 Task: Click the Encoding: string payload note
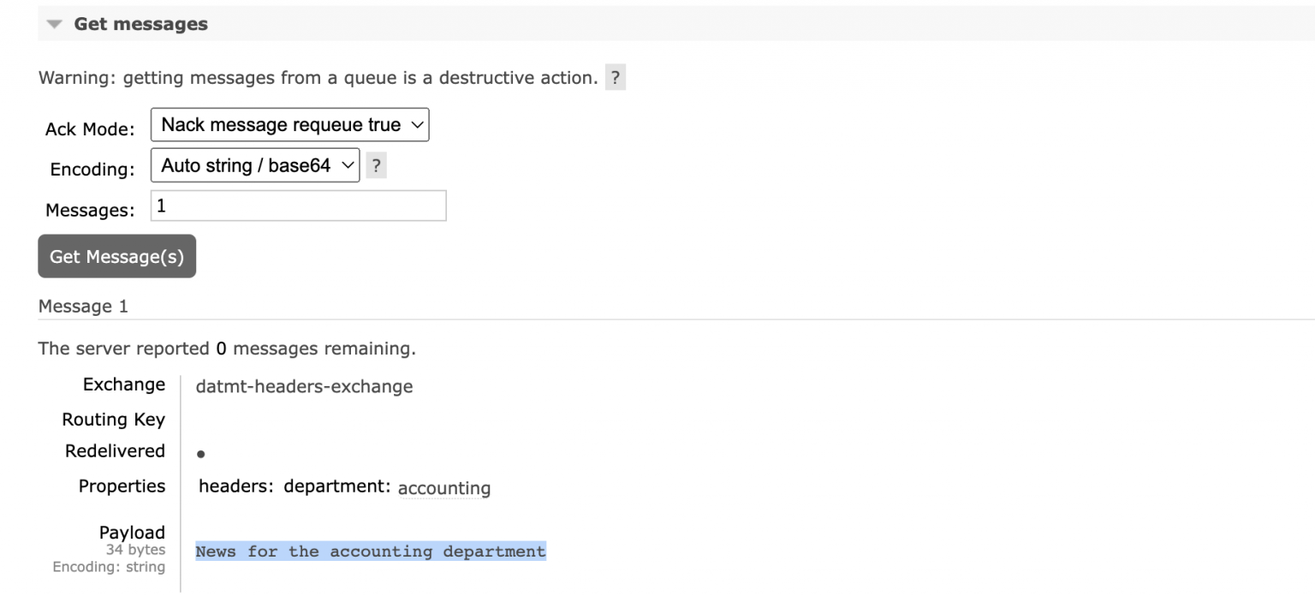click(x=109, y=567)
